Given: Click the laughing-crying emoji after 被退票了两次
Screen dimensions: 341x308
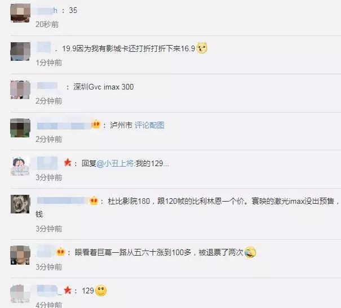Looking at the screenshot, I should click(250, 252).
